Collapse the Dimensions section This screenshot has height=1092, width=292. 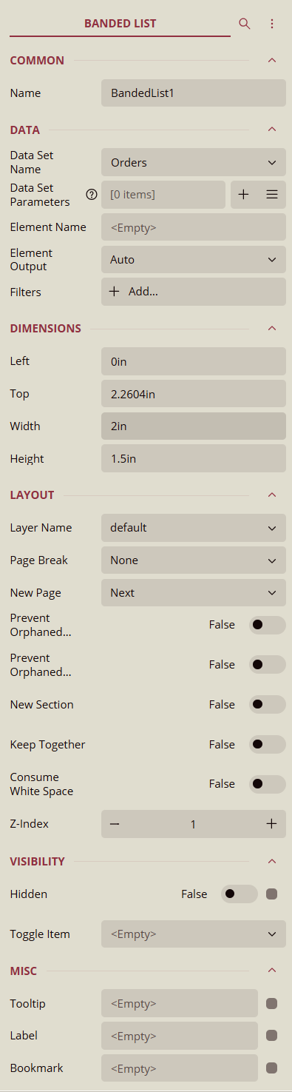point(272,328)
